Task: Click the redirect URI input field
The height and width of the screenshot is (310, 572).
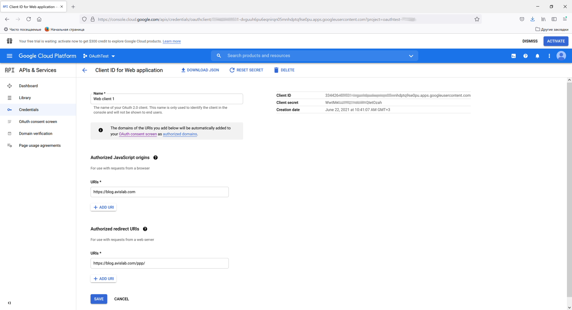Action: (160, 263)
